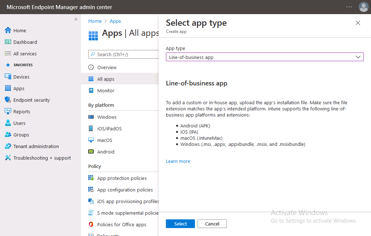Open Reports in left navigation

click(x=21, y=111)
